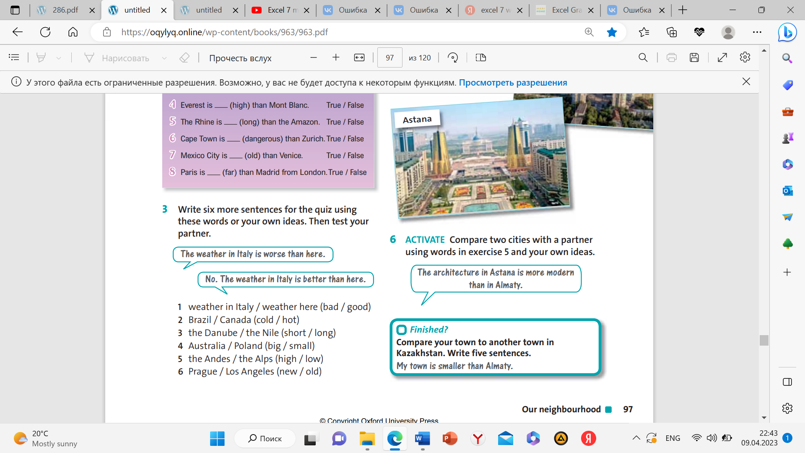
Task: Toggle the Нарисовать drawing mode
Action: coord(117,58)
